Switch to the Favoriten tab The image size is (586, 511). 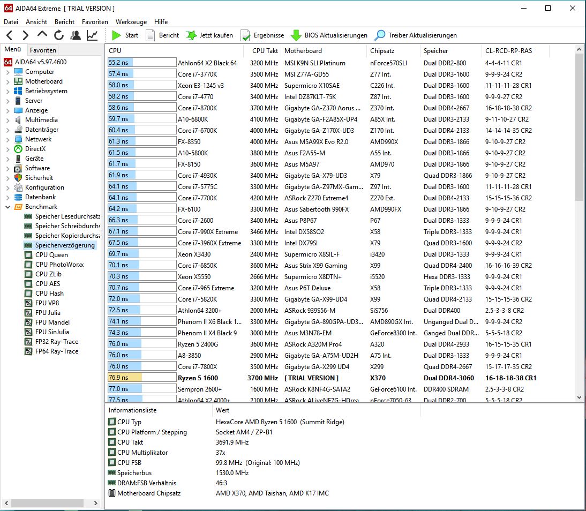[x=43, y=50]
